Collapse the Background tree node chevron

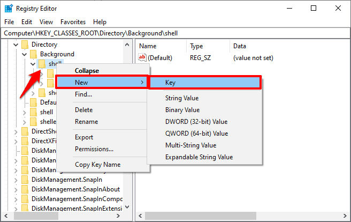[x=24, y=54]
